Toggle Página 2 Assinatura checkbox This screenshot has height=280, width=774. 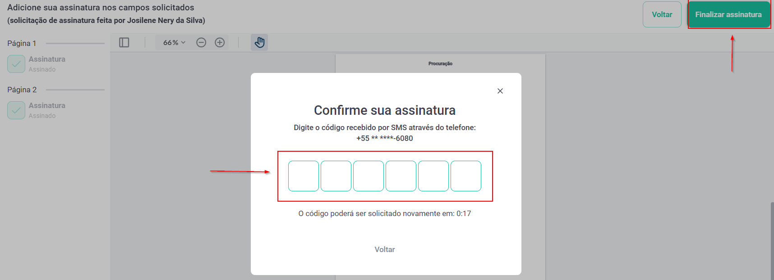[16, 110]
